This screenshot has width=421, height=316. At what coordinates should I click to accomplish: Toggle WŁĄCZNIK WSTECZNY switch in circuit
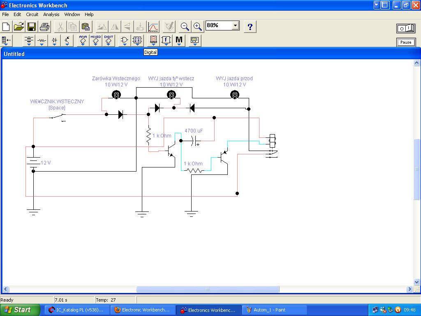(x=58, y=117)
